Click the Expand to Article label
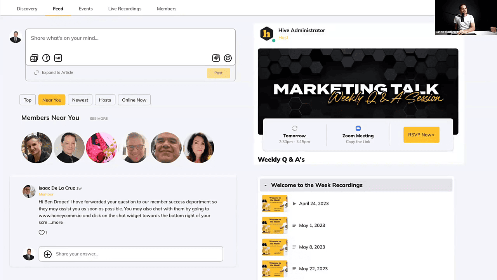497x280 pixels. pyautogui.click(x=57, y=72)
